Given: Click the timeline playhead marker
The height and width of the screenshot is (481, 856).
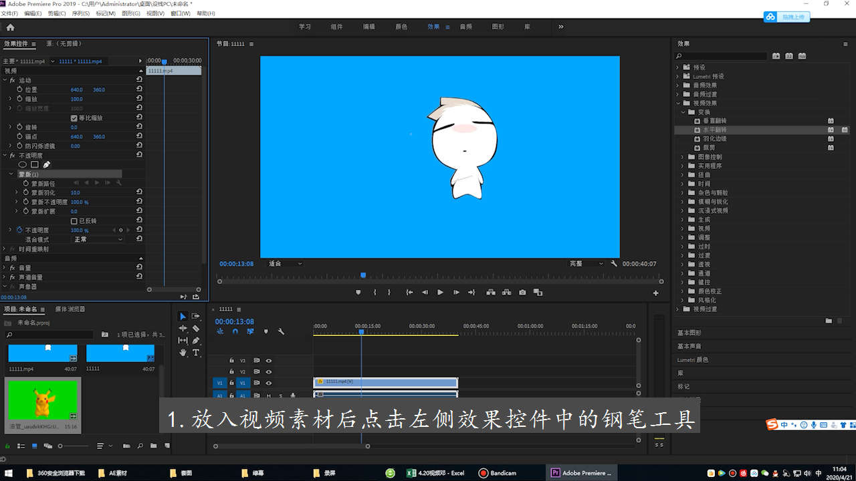Looking at the screenshot, I should (361, 331).
